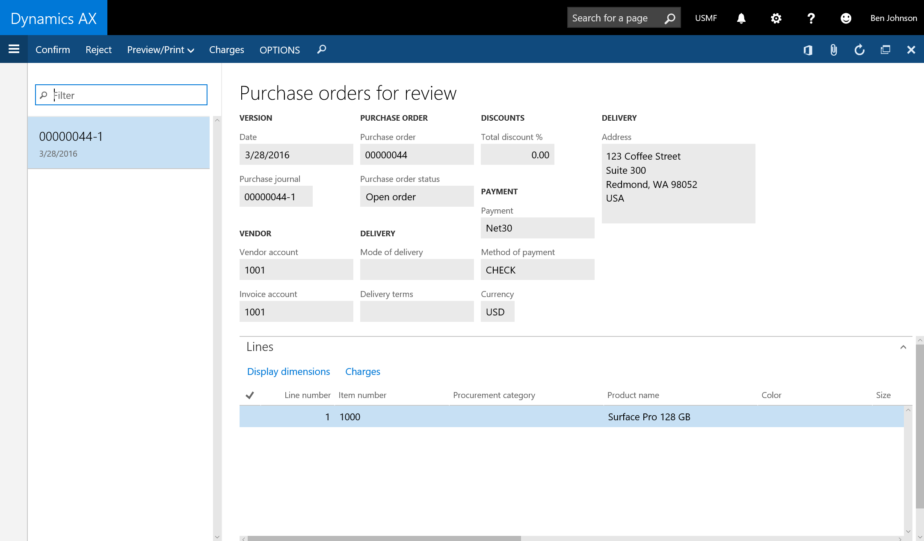Viewport: 924px width, 541px height.
Task: Click Confirm in the action bar
Action: (x=53, y=50)
